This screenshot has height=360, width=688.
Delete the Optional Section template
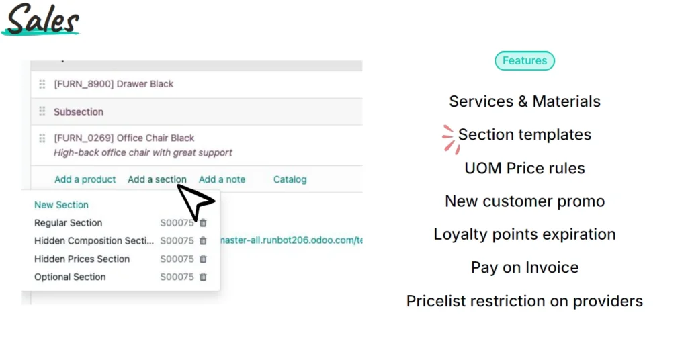[203, 277]
